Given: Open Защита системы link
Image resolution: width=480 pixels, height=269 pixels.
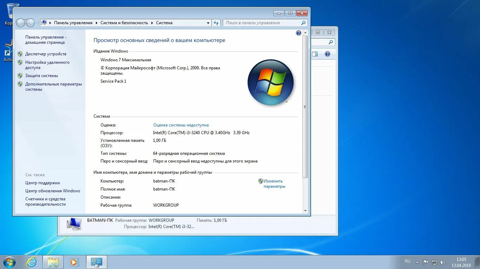Looking at the screenshot, I should [x=41, y=76].
